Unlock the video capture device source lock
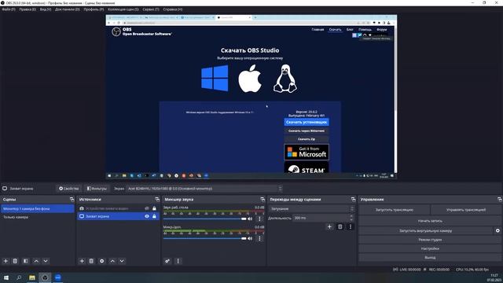Viewport: 503px width, 283px height. (154, 208)
